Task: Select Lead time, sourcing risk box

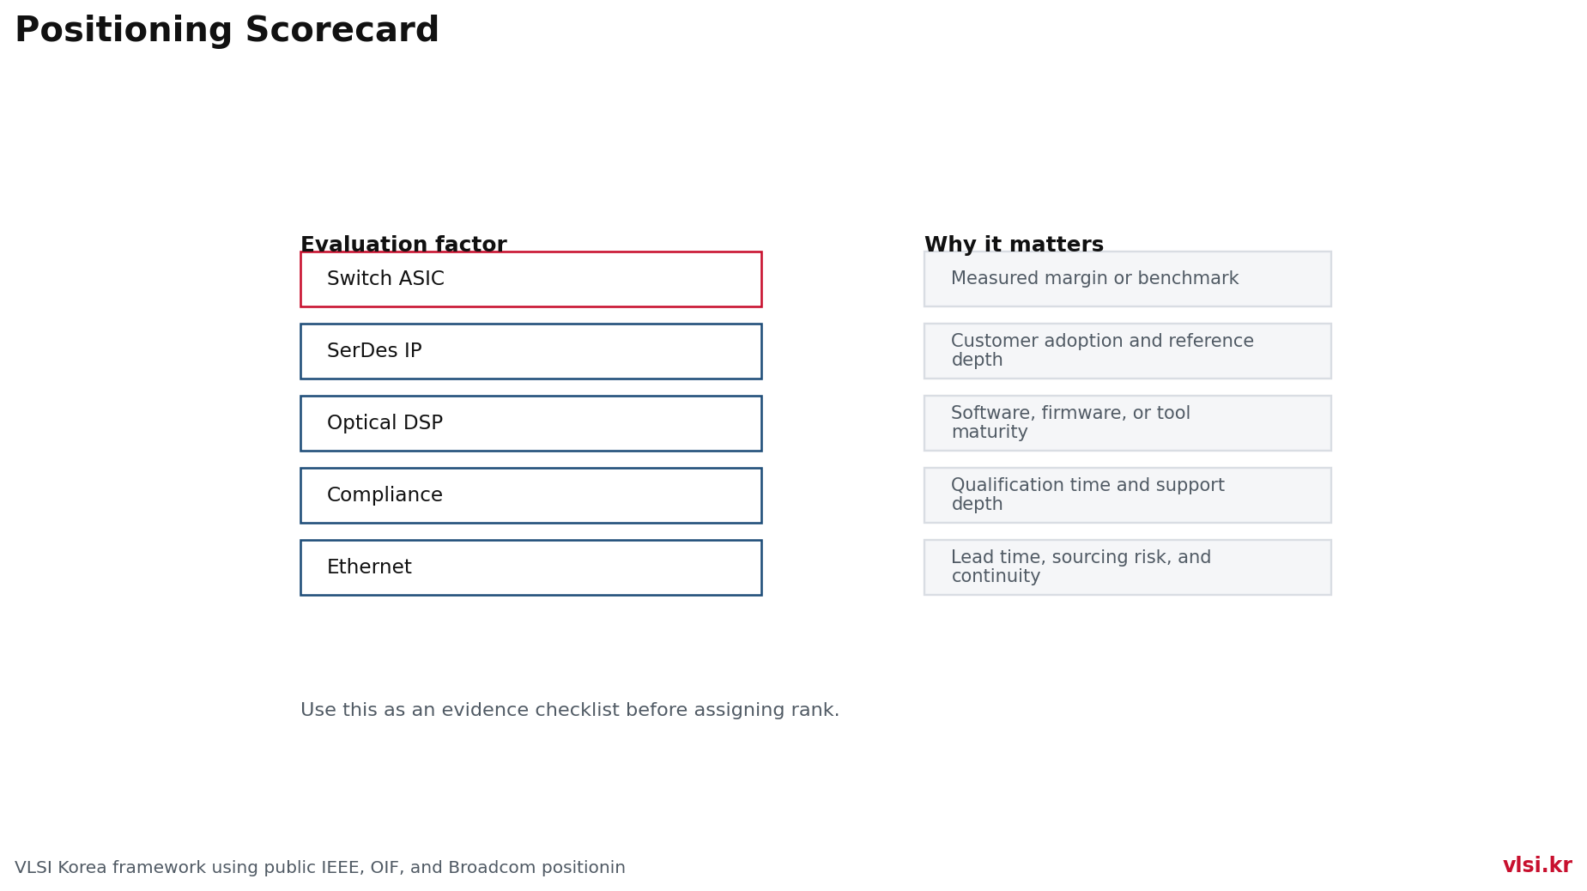Action: click(1127, 567)
